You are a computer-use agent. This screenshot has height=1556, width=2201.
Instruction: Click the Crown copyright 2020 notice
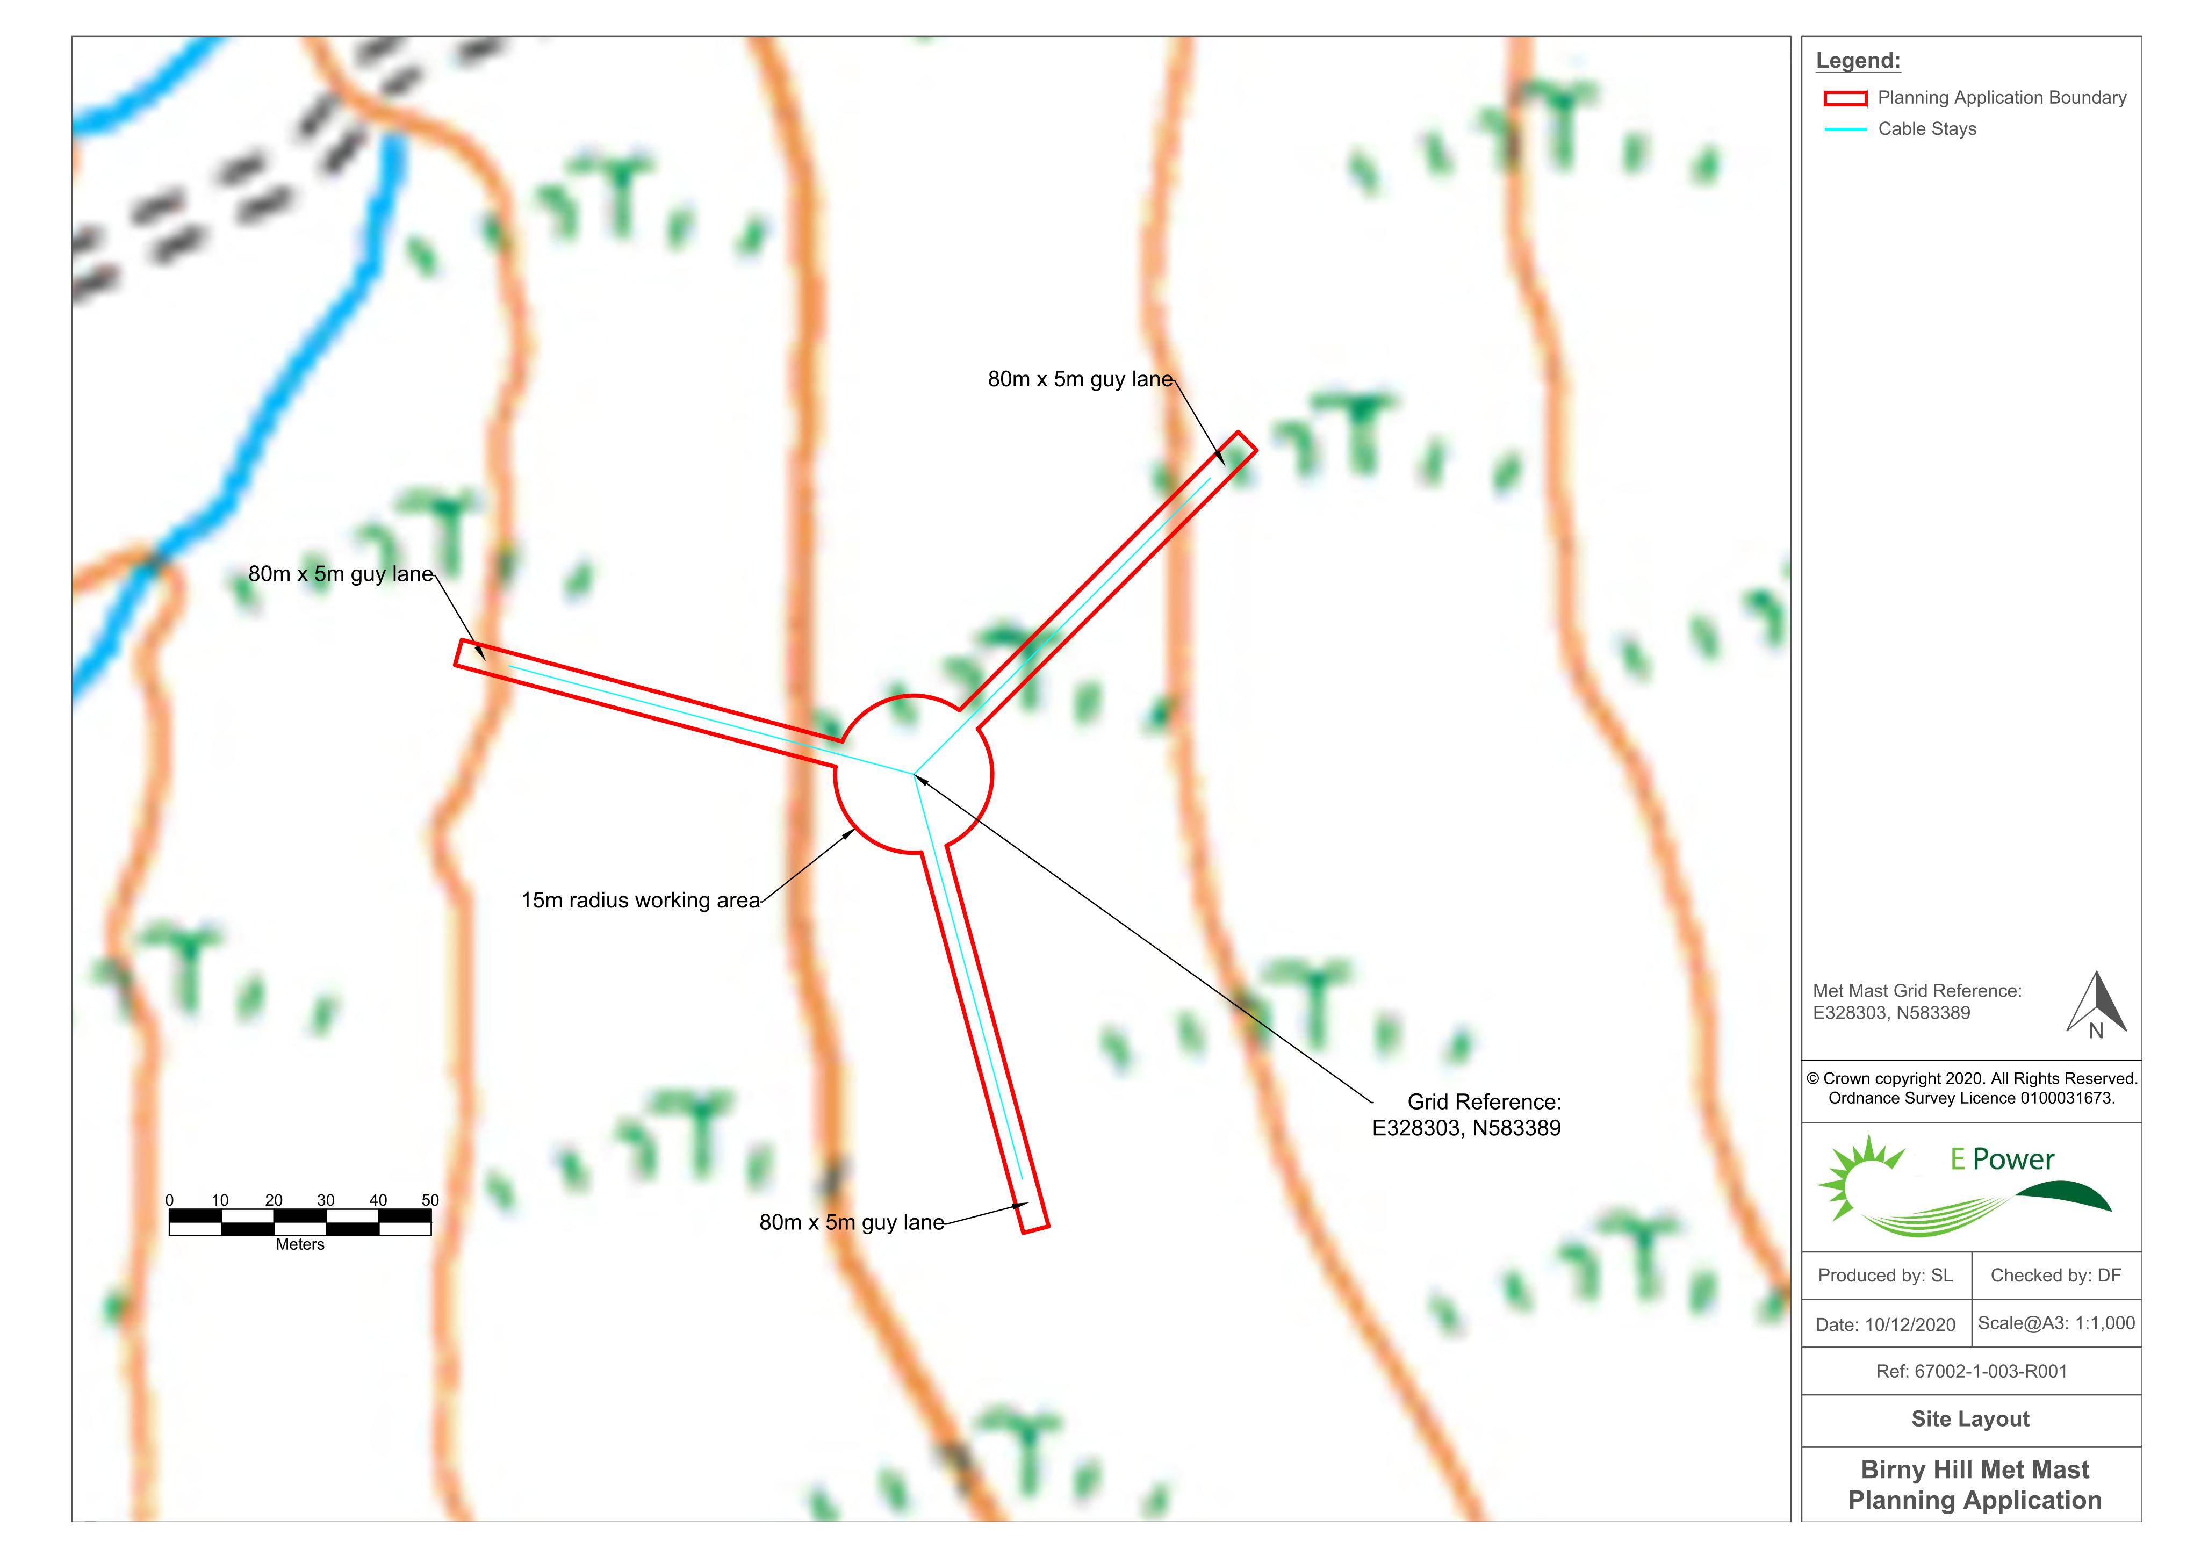(x=1972, y=1078)
